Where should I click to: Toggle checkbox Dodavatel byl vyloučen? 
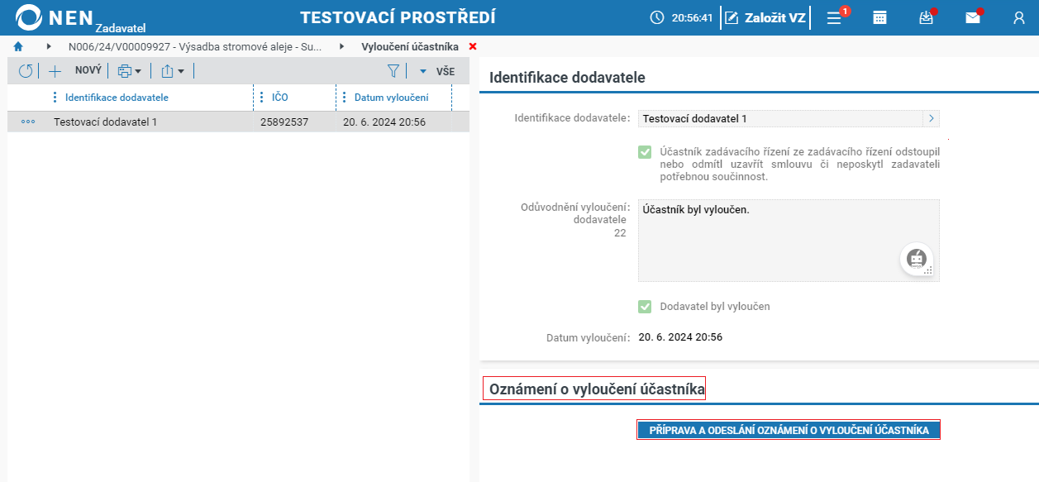pyautogui.click(x=645, y=307)
